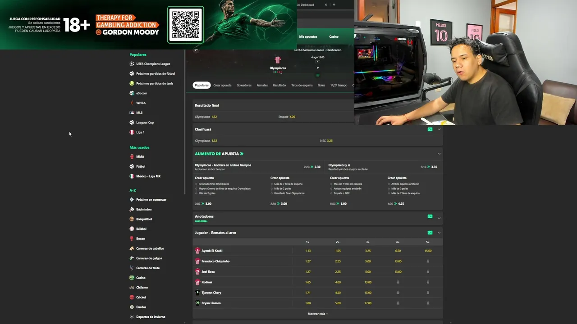Click the Béisbol baseball icon
This screenshot has width=577, height=324.
coord(132,229)
